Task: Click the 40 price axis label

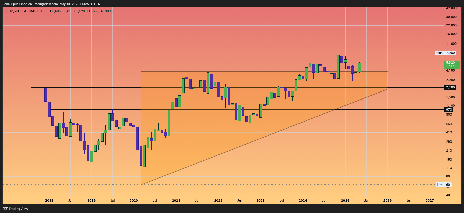Action: [x=448, y=195]
